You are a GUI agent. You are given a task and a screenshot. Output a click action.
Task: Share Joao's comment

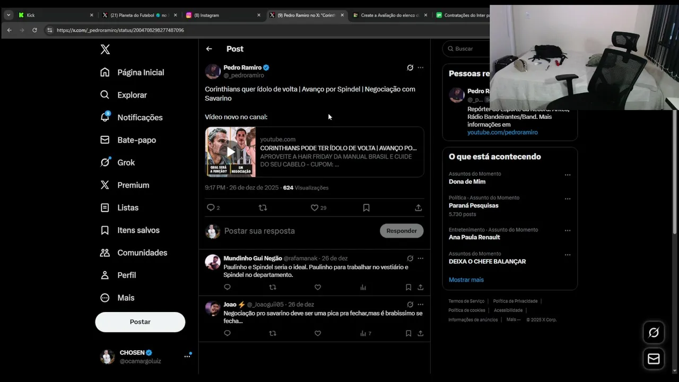421,333
